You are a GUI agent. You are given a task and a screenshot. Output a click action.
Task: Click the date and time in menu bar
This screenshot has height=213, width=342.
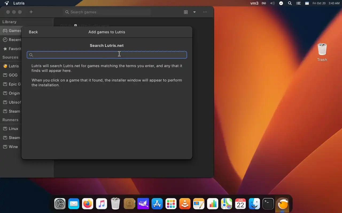click(x=326, y=3)
